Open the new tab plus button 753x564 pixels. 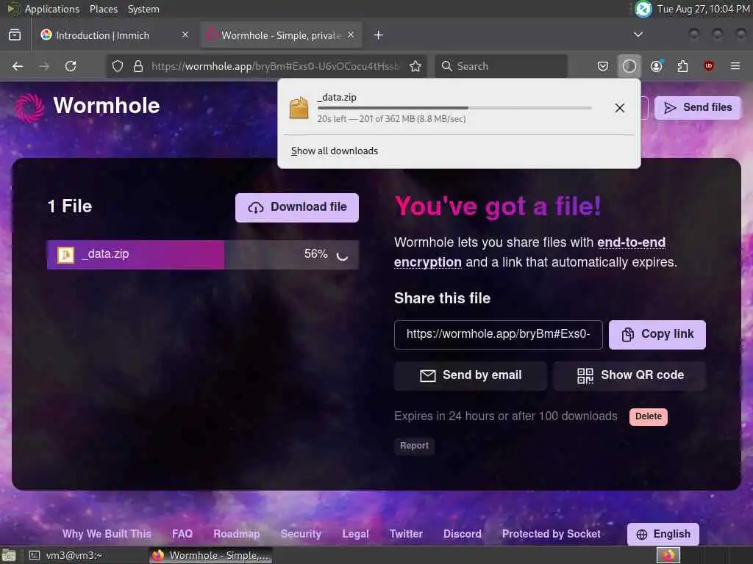(379, 35)
